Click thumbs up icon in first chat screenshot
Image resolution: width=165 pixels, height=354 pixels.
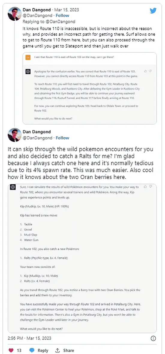145,71
